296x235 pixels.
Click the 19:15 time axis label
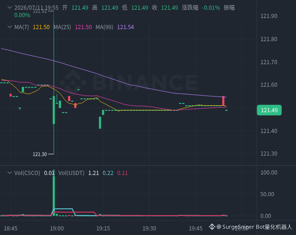(x=103, y=229)
